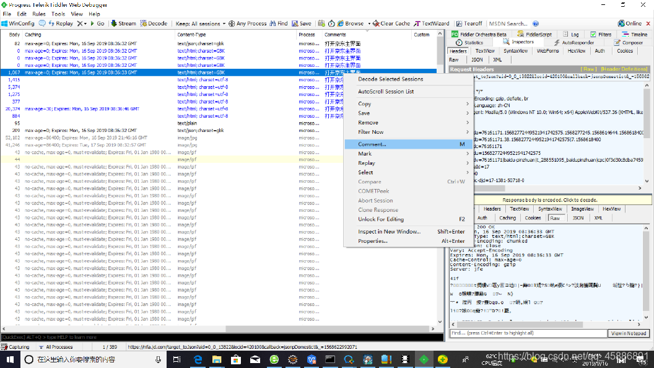This screenshot has height=368, width=654.
Task: Click the Online status indicator
Action: tap(630, 24)
